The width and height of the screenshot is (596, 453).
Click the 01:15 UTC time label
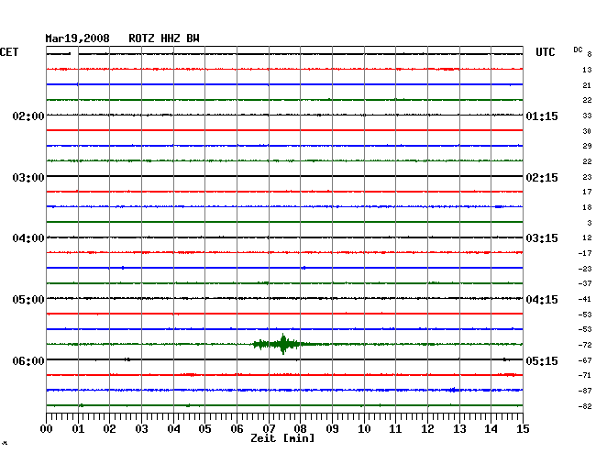pyautogui.click(x=542, y=116)
